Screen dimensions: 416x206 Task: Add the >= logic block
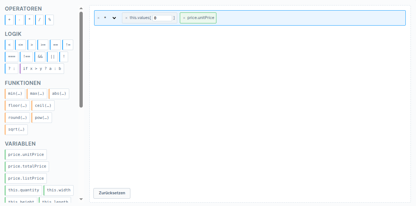[43, 45]
